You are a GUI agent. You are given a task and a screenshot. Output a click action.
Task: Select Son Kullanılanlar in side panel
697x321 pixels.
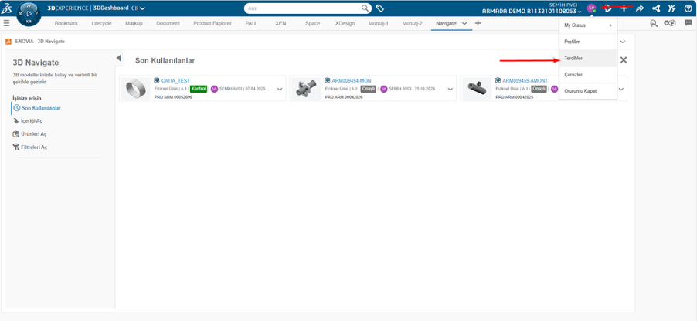pos(41,108)
